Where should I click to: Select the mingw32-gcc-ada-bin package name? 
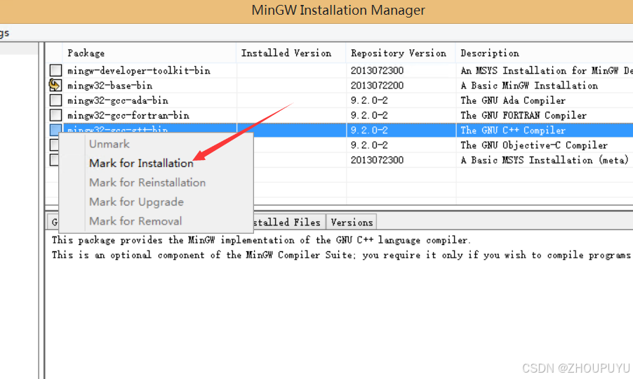118,100
